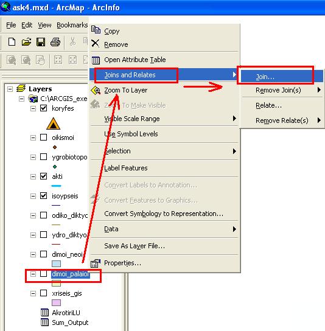The image size is (325, 331).
Task: Collapse the isoypseis layer legend
Action: 33,196
